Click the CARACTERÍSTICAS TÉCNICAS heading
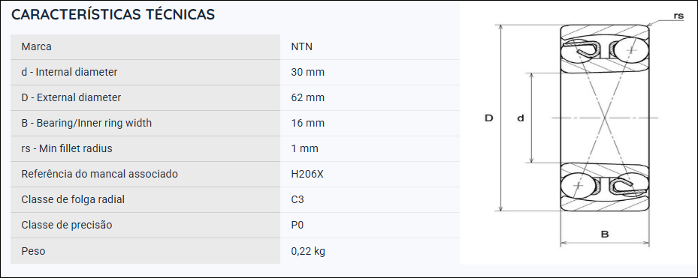The image size is (698, 278). (113, 15)
